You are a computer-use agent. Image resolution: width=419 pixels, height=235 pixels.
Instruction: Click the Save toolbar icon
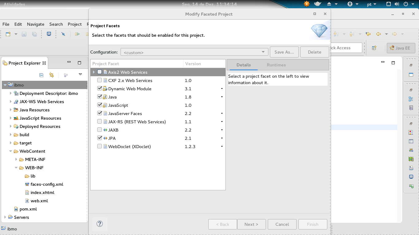pyautogui.click(x=24, y=34)
